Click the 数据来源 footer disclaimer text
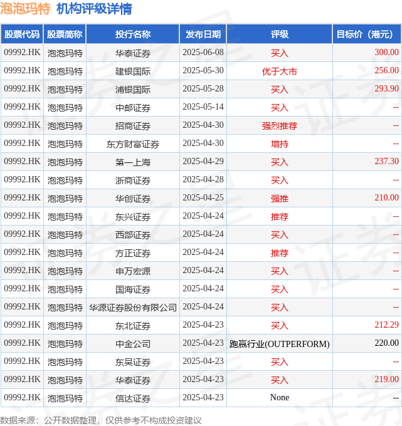 pyautogui.click(x=100, y=420)
